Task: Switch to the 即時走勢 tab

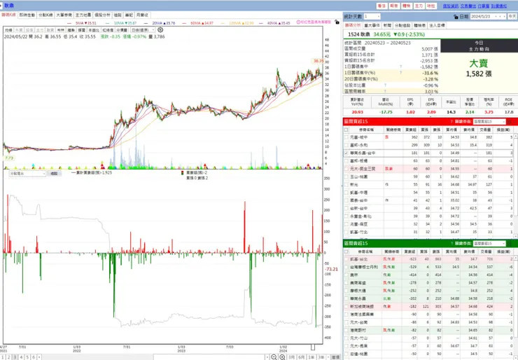Action: (x=27, y=15)
